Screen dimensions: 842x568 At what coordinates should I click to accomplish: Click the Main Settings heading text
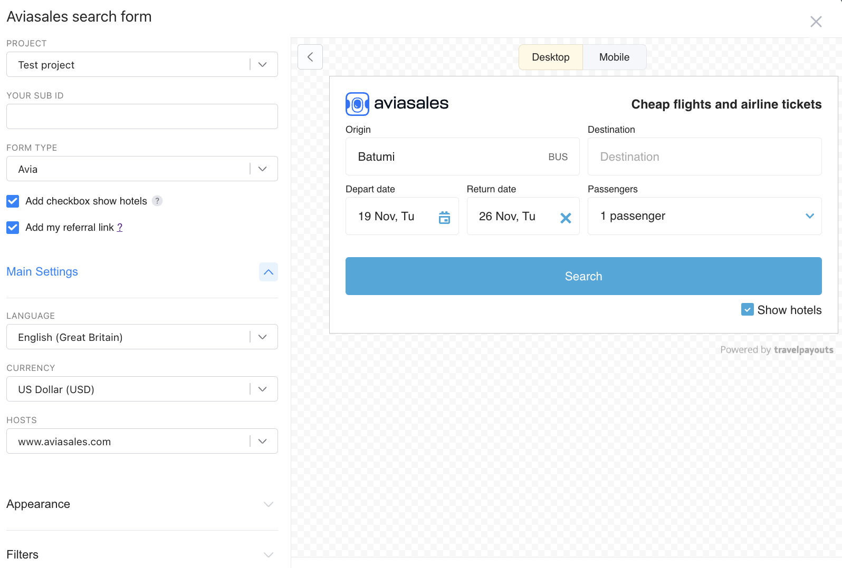(x=42, y=272)
